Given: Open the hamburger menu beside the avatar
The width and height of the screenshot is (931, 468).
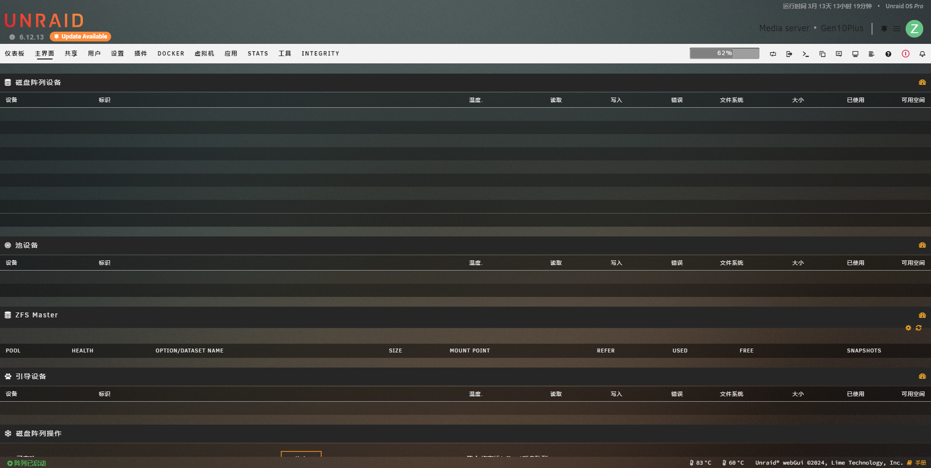Looking at the screenshot, I should tap(897, 29).
